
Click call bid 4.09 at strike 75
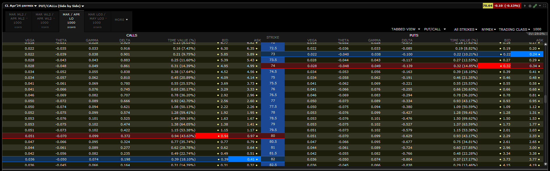(x=224, y=78)
